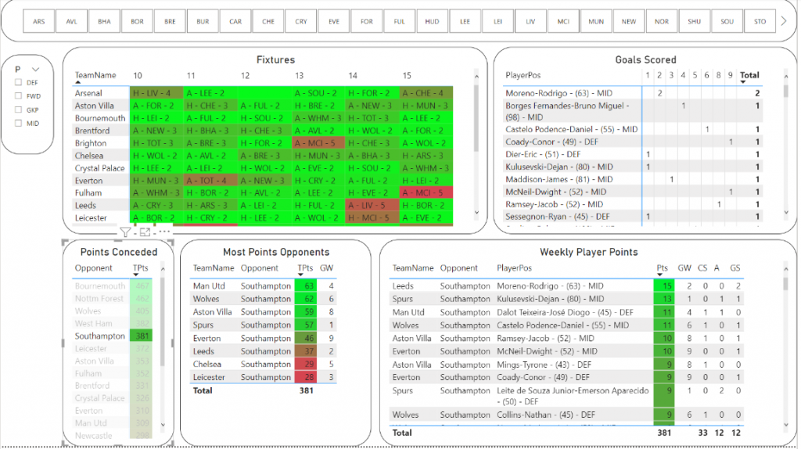801x449 pixels.
Task: Click scroll-down arrow in Points Conceded list
Action: coord(163,425)
